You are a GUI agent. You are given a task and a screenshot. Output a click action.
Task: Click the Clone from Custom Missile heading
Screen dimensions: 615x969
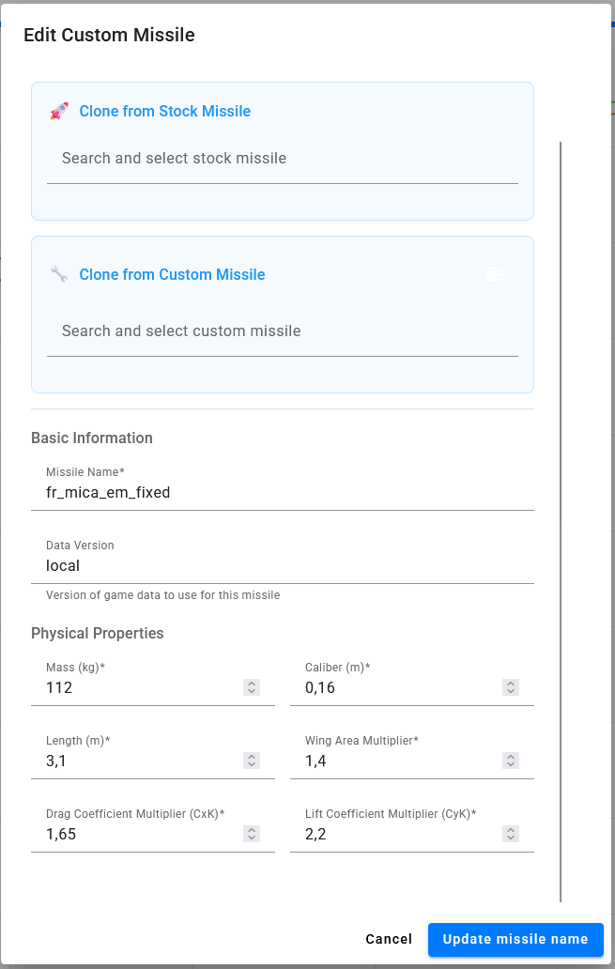click(172, 274)
